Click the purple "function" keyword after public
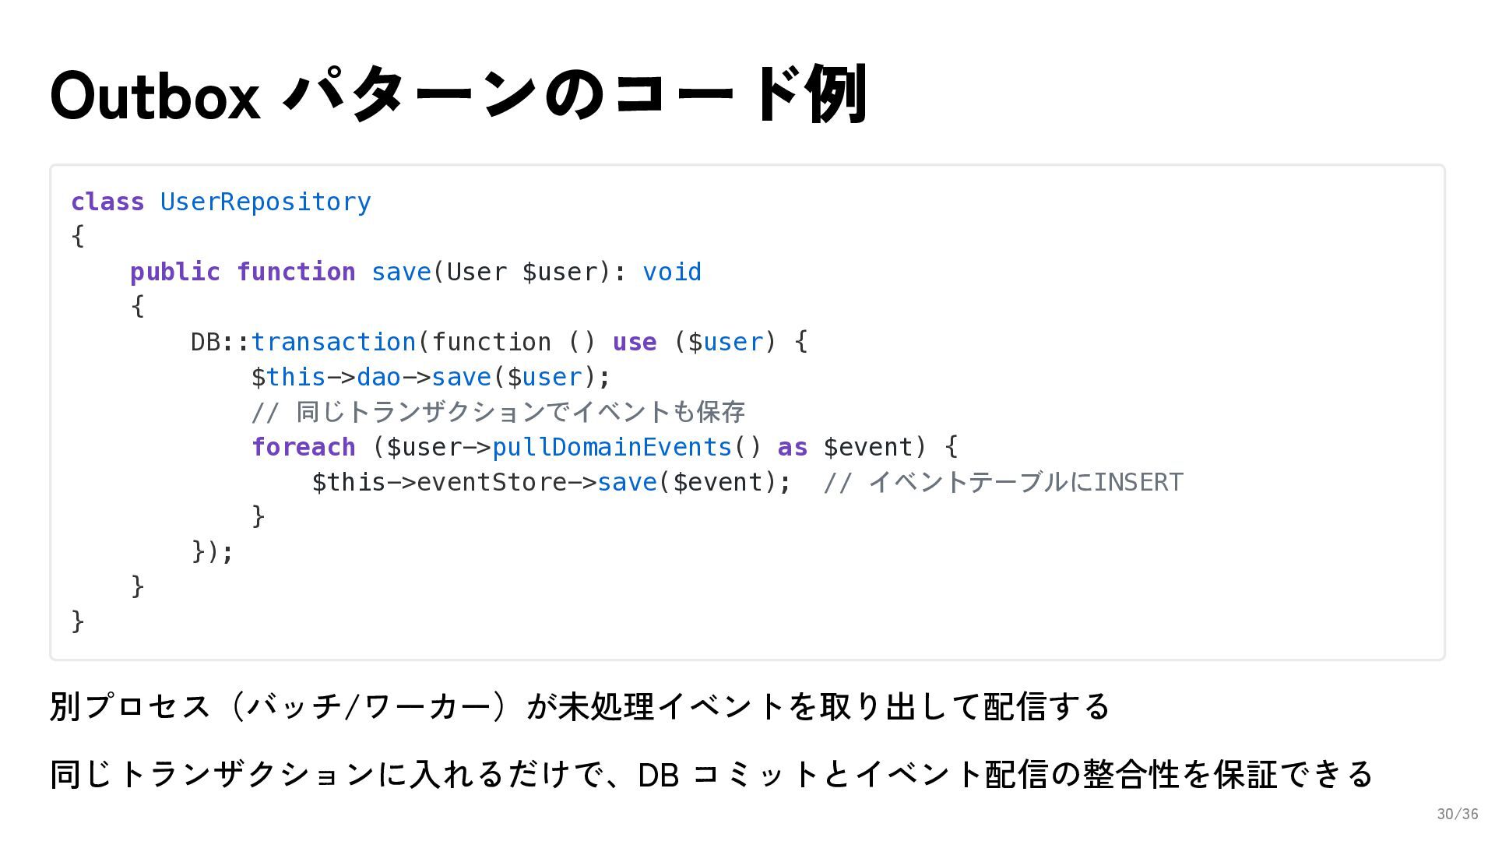Image resolution: width=1495 pixels, height=841 pixels. coord(296,272)
